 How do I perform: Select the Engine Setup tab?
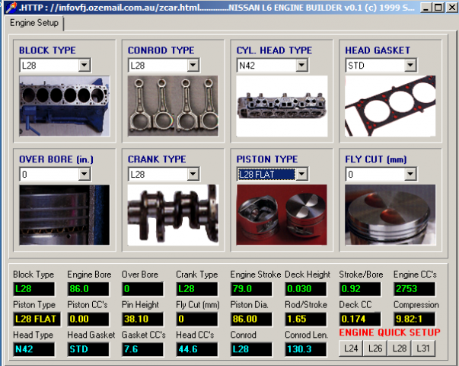(x=36, y=23)
